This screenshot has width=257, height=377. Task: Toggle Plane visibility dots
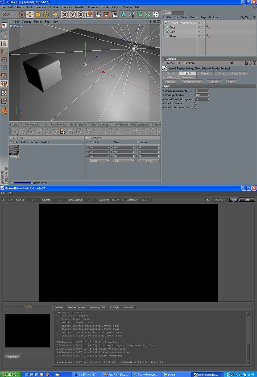202,36
